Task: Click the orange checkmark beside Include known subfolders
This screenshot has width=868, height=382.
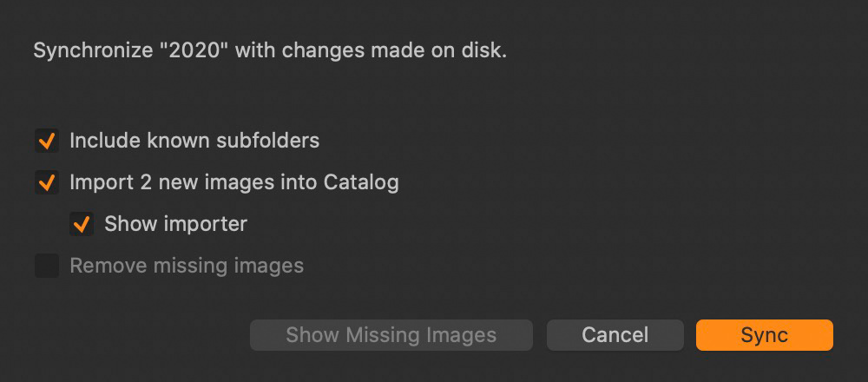Action: 47,140
